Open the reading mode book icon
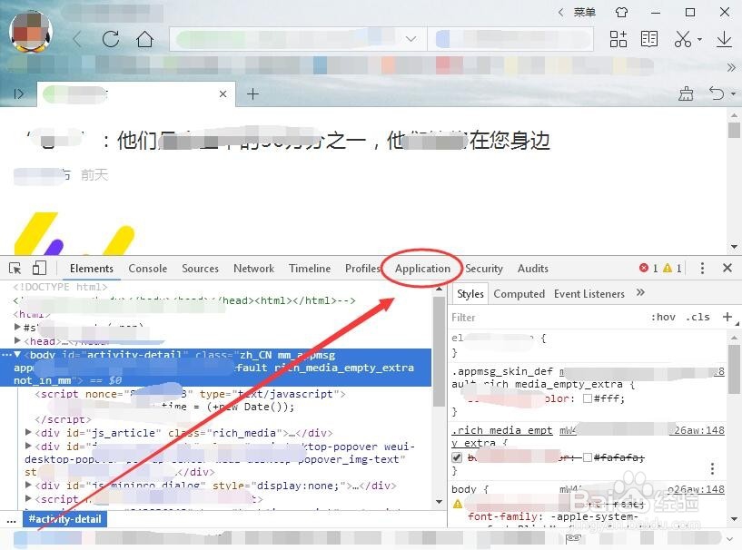The width and height of the screenshot is (742, 550). coord(649,39)
